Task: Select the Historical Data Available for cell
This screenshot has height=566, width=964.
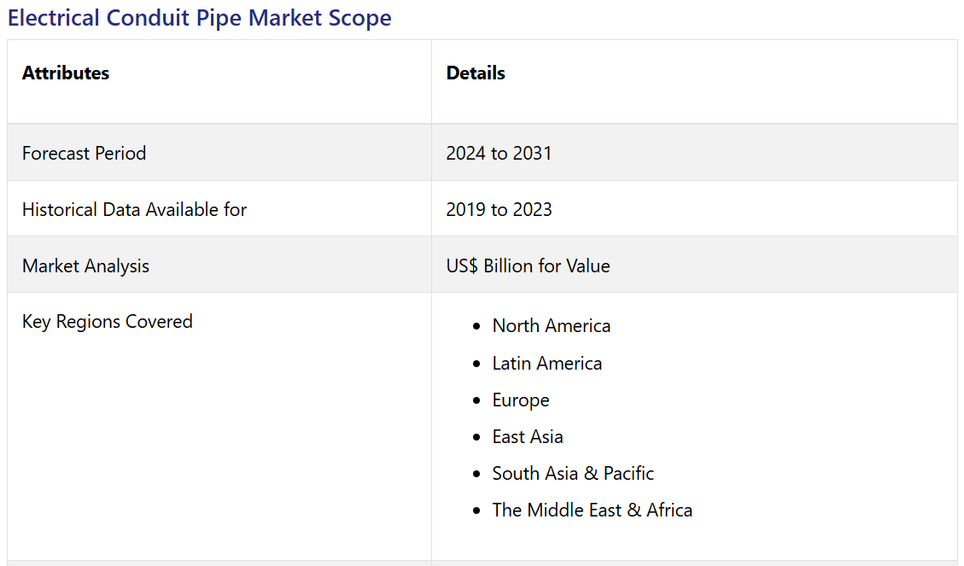Action: pyautogui.click(x=134, y=209)
